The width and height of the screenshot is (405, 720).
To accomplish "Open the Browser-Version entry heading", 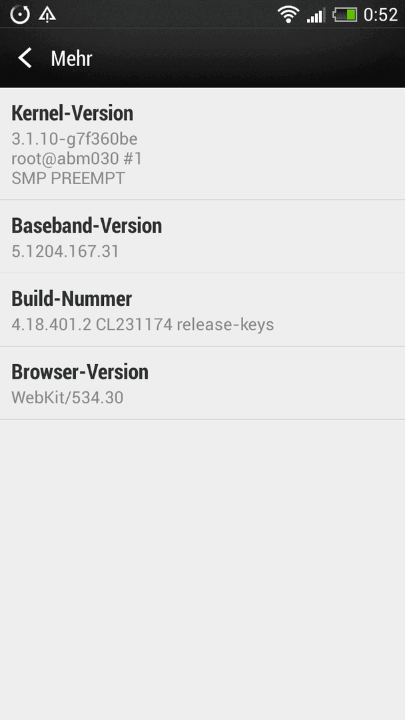I will coord(80,371).
